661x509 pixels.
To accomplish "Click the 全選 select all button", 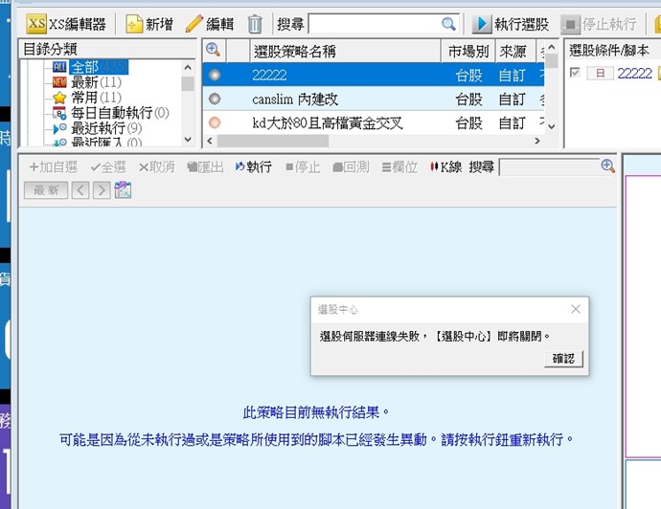I will point(108,167).
